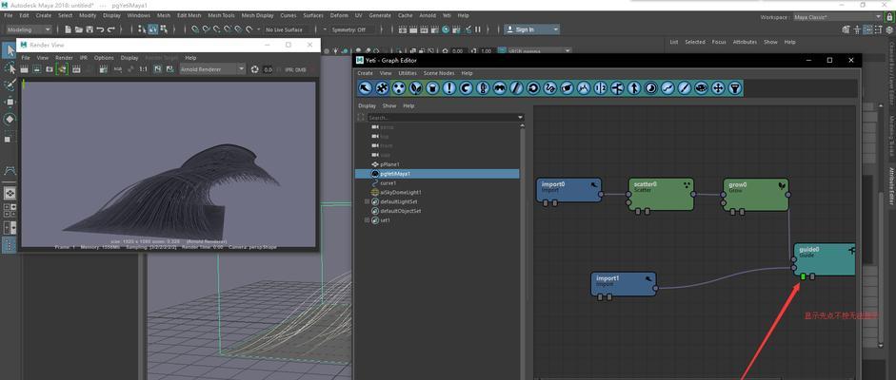The image size is (896, 380).
Task: Toggle the green display output port on guide0 node
Action: 803,276
